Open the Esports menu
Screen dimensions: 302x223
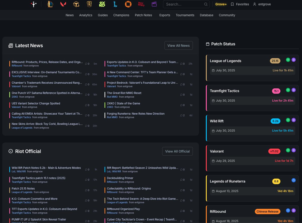coord(165,15)
